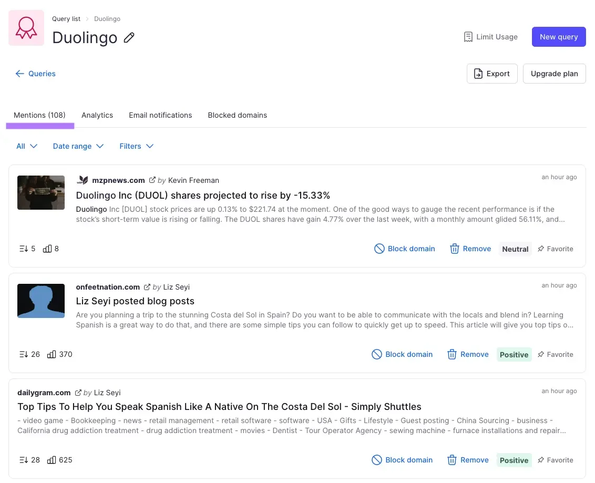Image resolution: width=595 pixels, height=483 pixels.
Task: Click bar chart icon showing 370
Action: [x=51, y=354]
